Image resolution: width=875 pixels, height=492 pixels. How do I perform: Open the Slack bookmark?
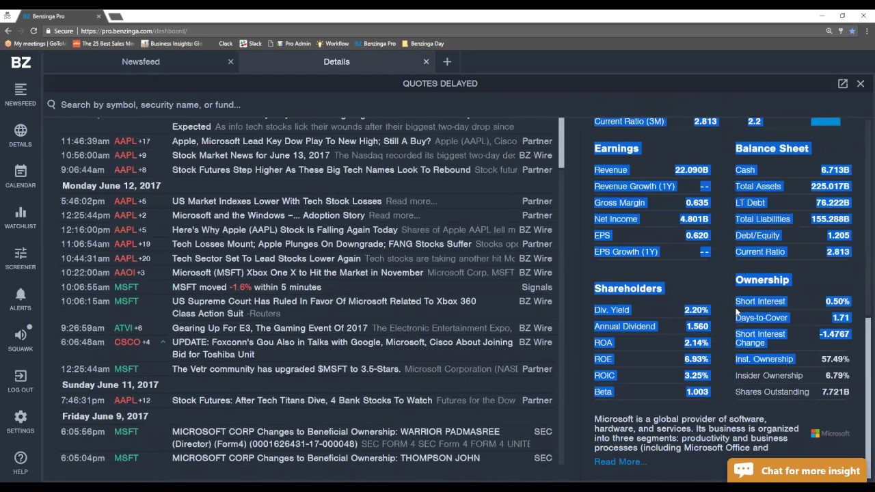(x=251, y=44)
